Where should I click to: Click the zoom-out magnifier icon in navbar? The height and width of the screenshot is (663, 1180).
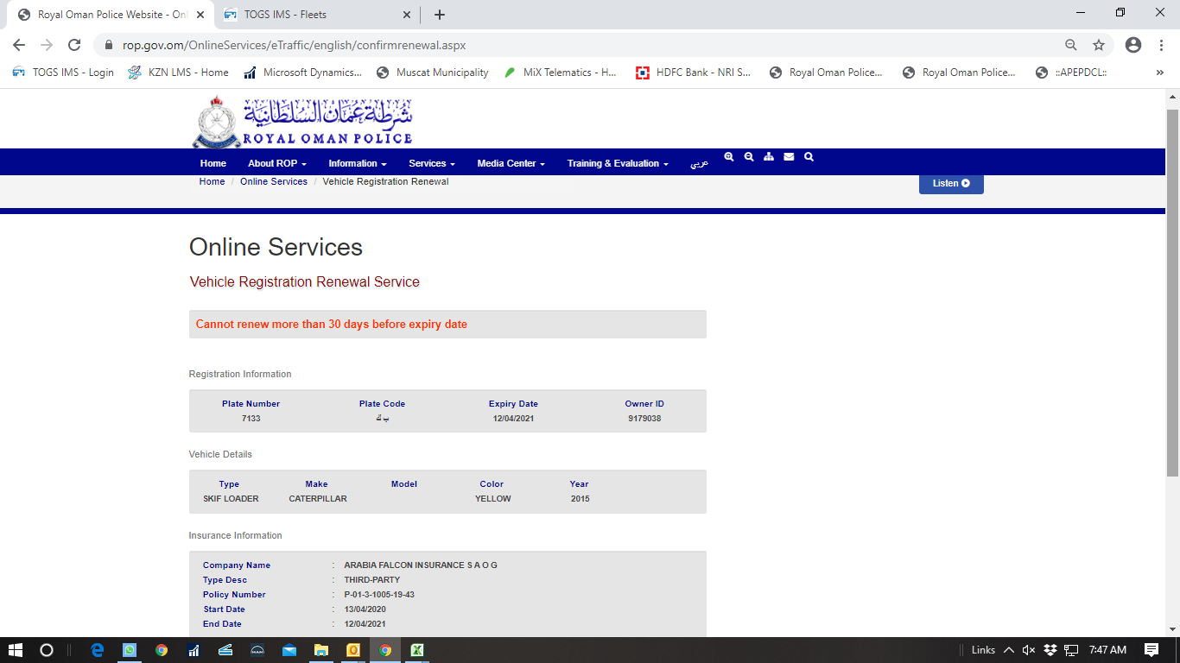point(749,157)
